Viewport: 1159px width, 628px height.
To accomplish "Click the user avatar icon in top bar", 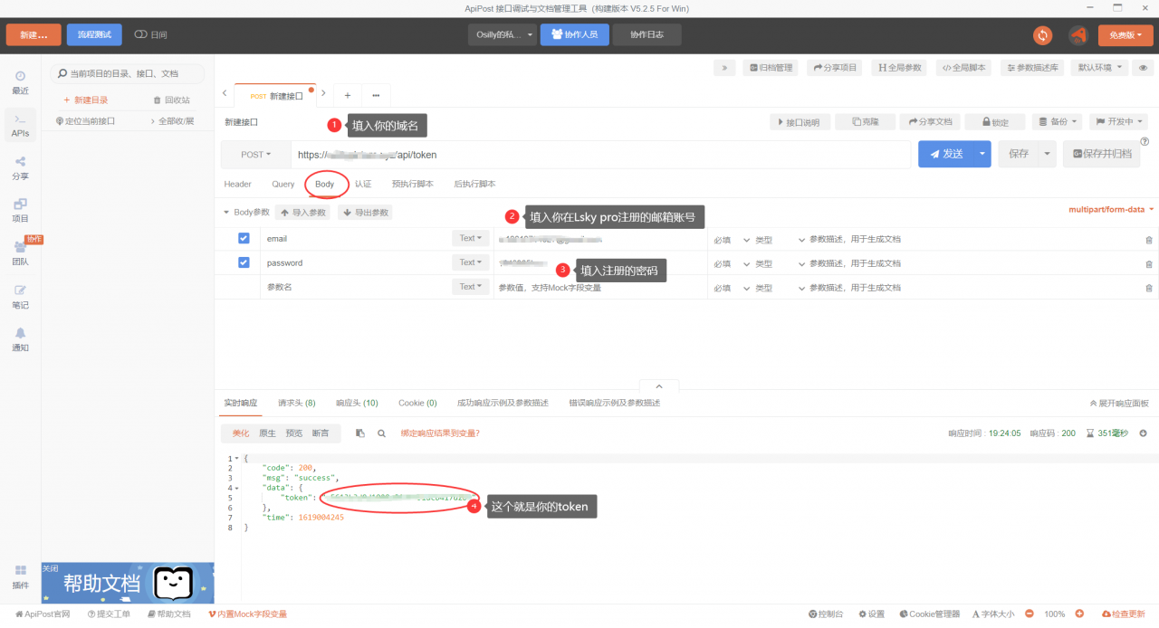I will (x=1078, y=35).
